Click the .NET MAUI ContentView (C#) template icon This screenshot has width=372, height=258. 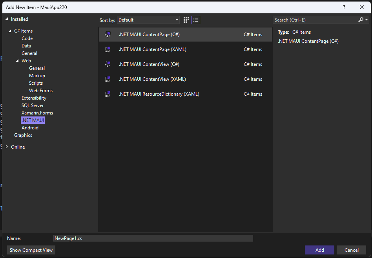click(x=108, y=64)
